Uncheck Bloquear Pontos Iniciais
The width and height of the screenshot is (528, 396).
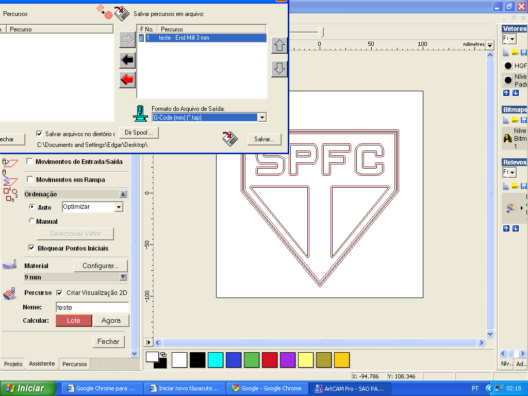31,248
